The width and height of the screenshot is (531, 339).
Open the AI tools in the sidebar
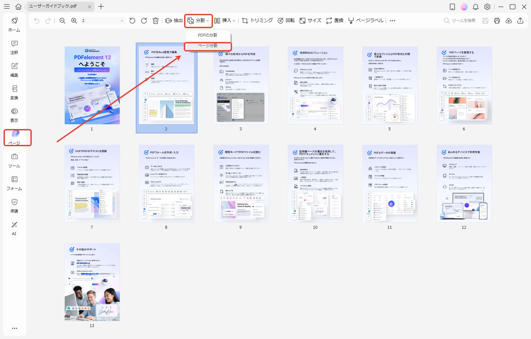[x=14, y=228]
